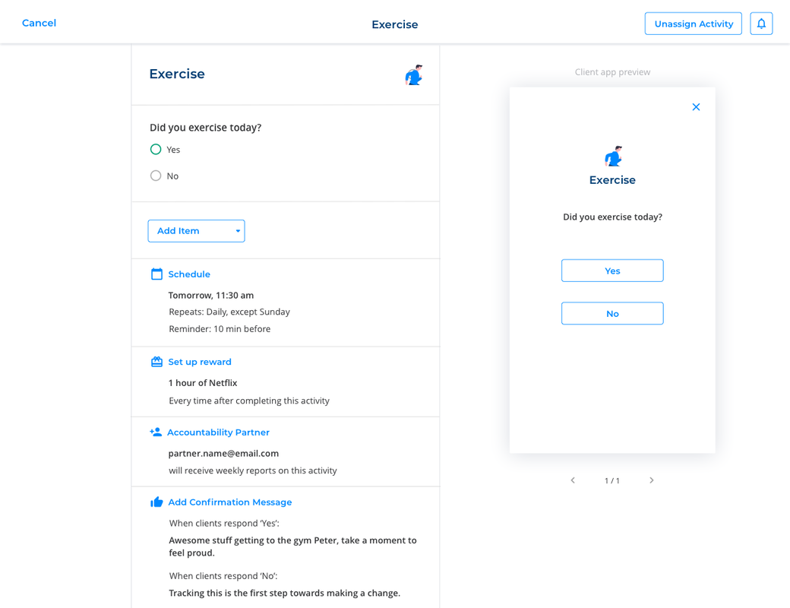This screenshot has width=790, height=608.
Task: Go to previous preview page arrow
Action: pyautogui.click(x=573, y=480)
